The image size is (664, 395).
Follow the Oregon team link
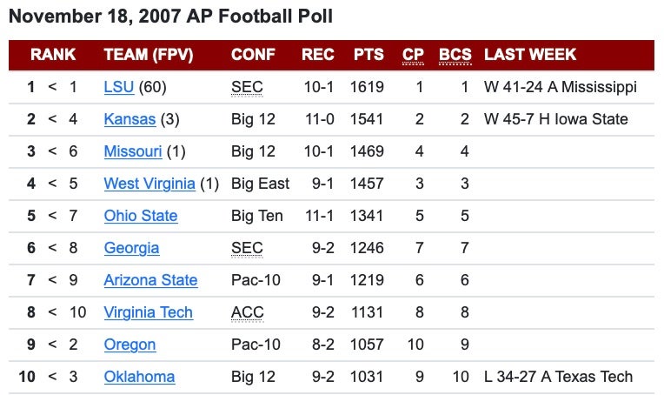(129, 345)
